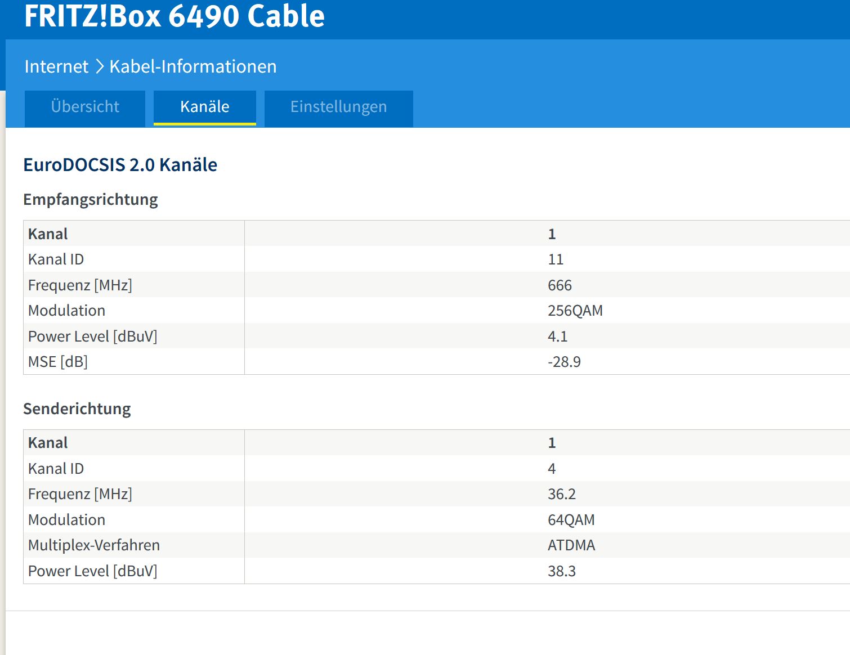Select the upstream frequency value 36.2

(x=561, y=494)
